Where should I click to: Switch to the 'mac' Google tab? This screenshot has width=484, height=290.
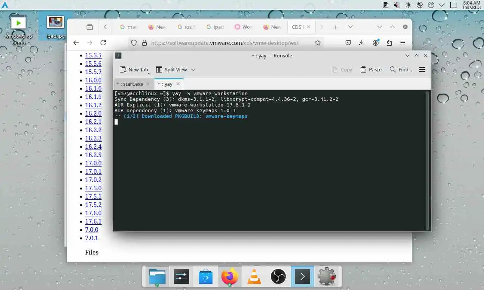129,27
